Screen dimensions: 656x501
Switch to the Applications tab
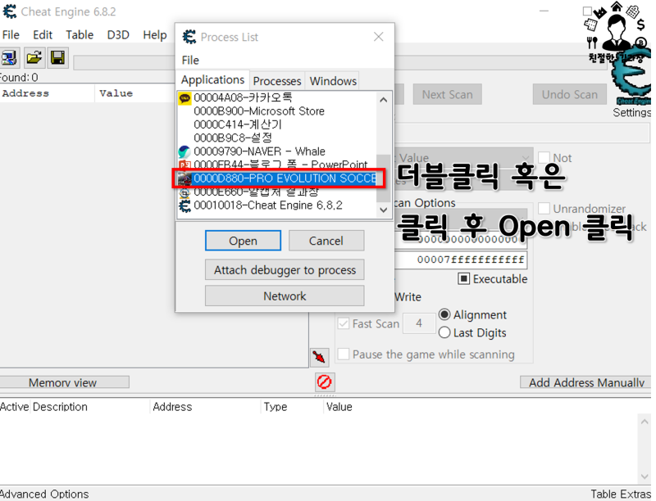coord(213,79)
